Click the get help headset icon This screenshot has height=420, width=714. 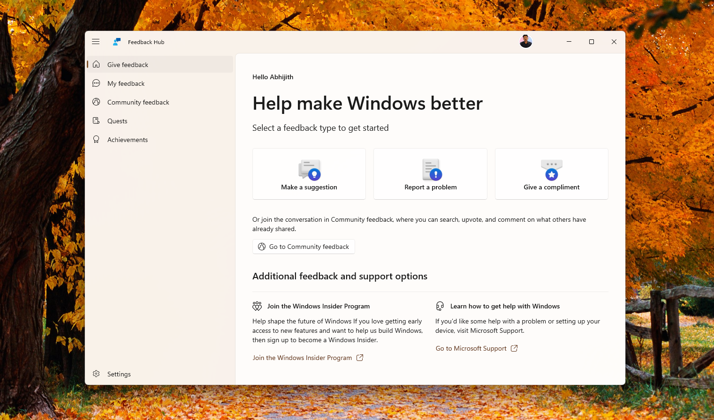440,306
